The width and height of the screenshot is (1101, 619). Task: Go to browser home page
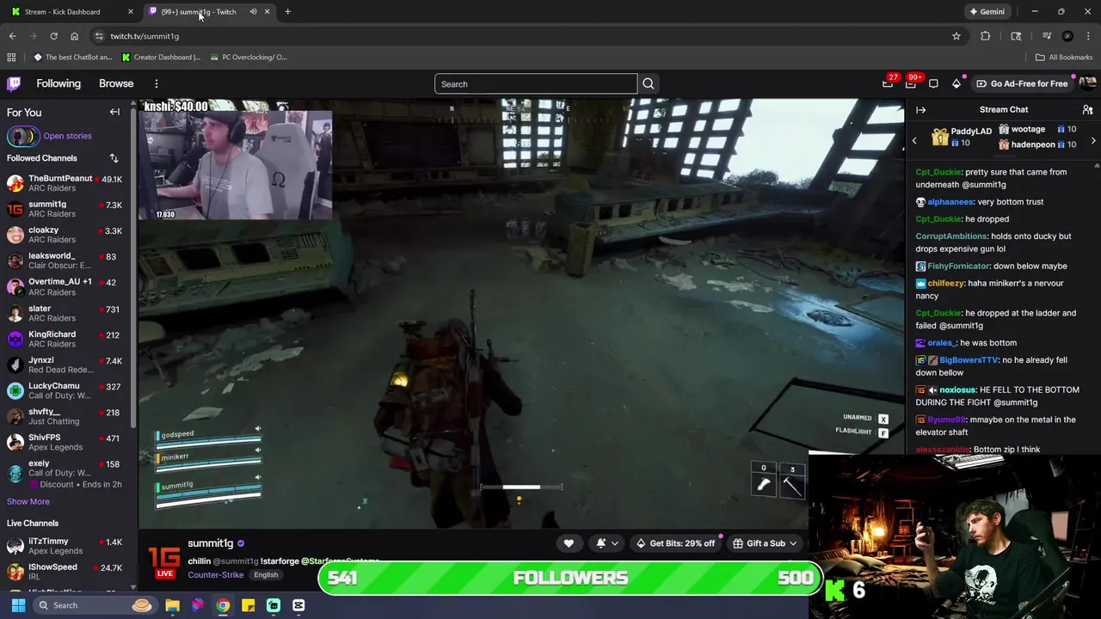pyautogui.click(x=74, y=36)
